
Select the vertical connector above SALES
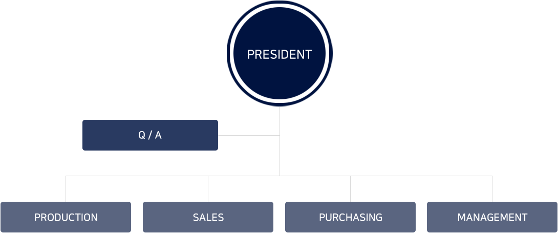[208, 189]
